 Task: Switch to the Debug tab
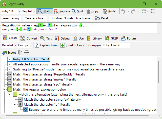62,38
